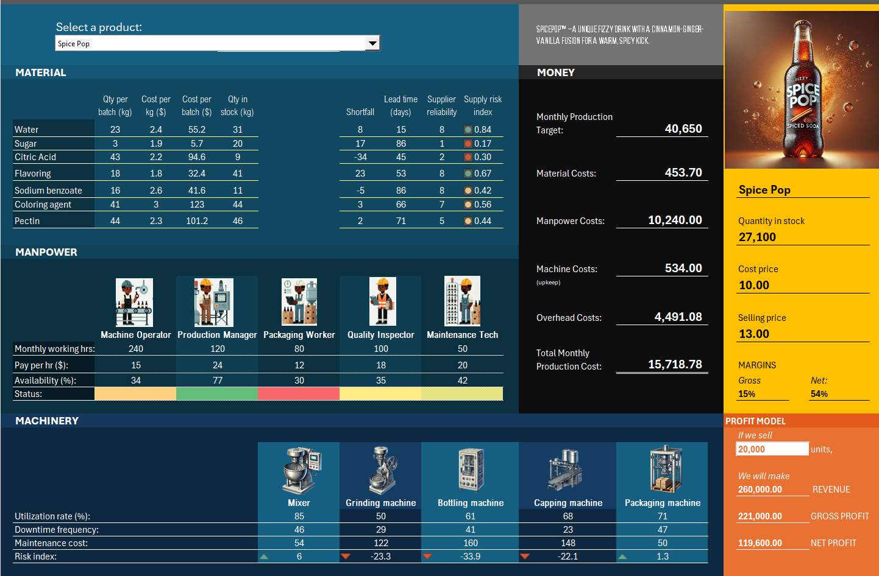Click the Production Manager worker icon
This screenshot has width=879, height=576.
[x=214, y=303]
